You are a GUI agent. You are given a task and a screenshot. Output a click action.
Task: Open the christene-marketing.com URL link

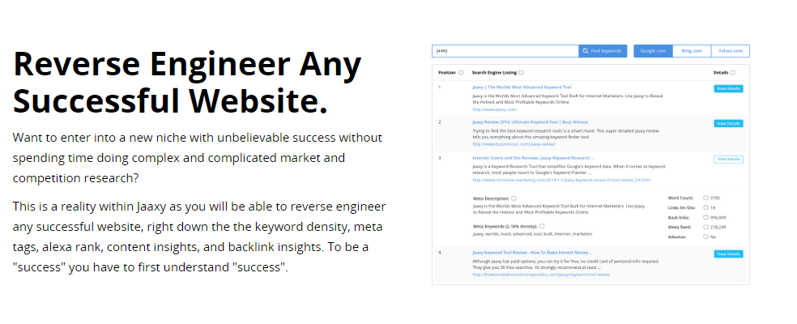(x=561, y=180)
